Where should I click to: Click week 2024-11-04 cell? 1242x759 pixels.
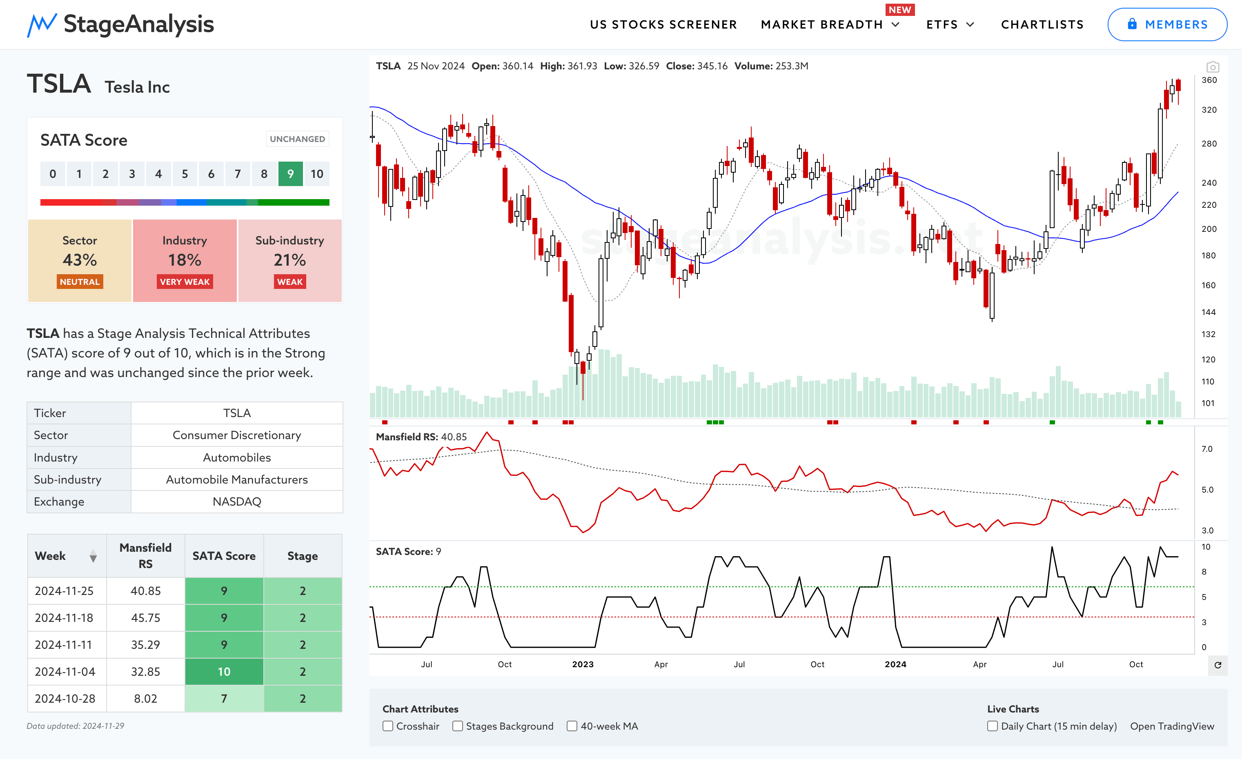coord(67,671)
